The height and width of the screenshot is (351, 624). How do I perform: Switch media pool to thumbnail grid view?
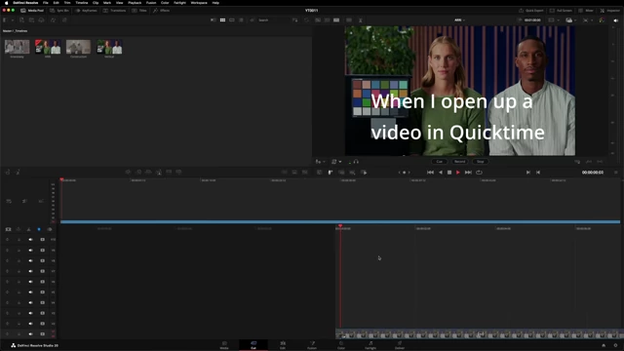[222, 19]
